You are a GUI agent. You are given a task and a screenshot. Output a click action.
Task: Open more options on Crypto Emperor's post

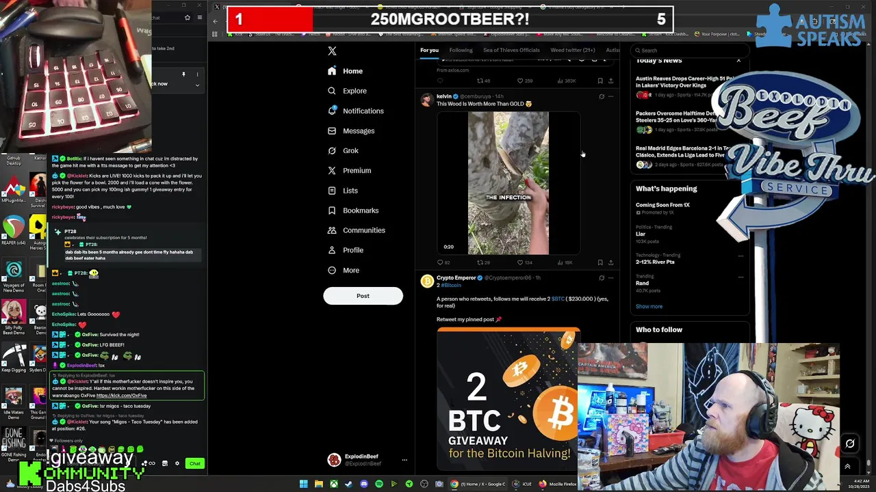[610, 277]
